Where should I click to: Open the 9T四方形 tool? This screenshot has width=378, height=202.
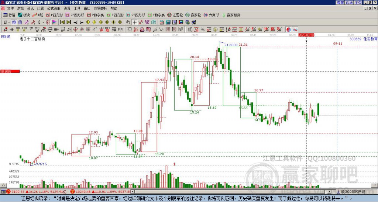[x=136, y=15]
